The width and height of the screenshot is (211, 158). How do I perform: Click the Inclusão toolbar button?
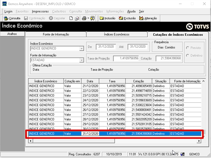(108, 18)
